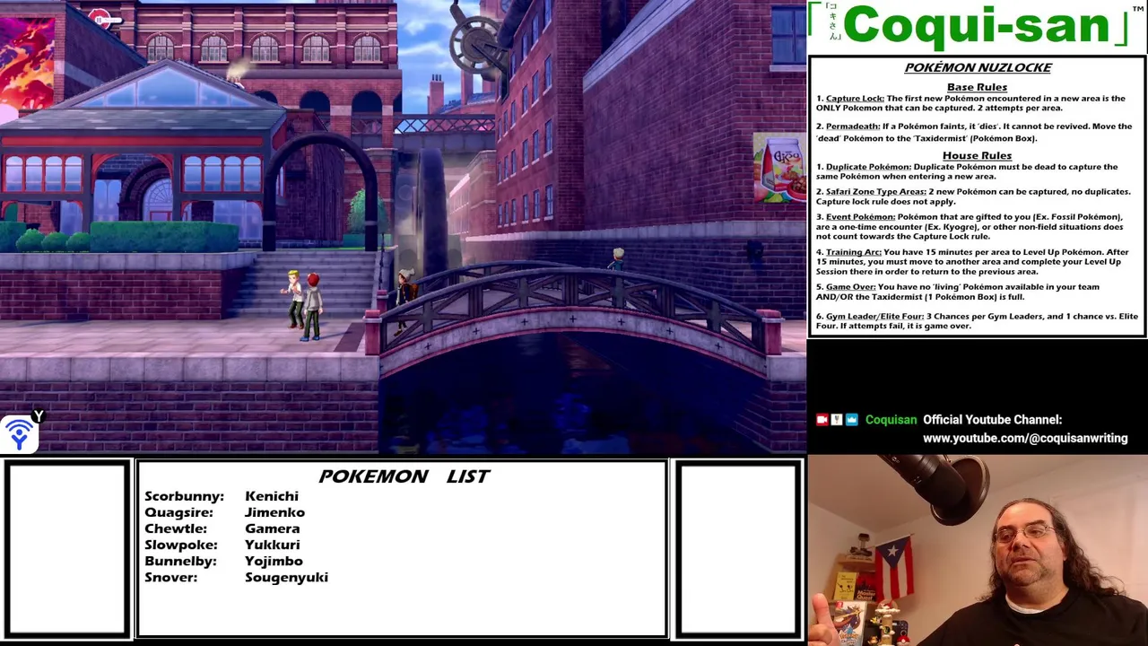This screenshot has width=1148, height=646.
Task: Click the red camera chat badge
Action: click(x=822, y=420)
